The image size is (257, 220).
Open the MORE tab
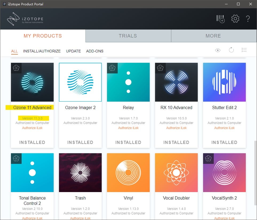(213, 36)
